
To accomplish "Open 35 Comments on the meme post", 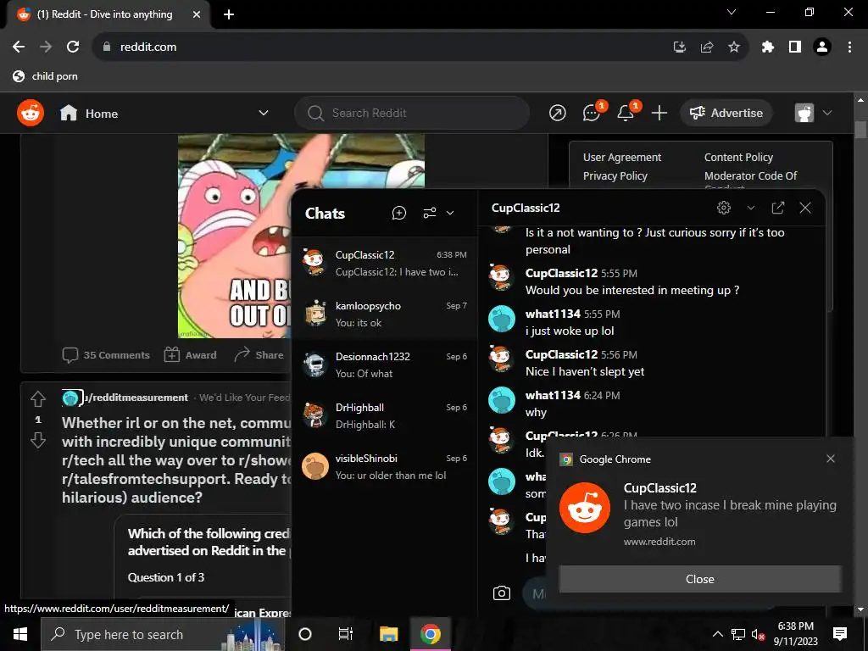I will 106,355.
